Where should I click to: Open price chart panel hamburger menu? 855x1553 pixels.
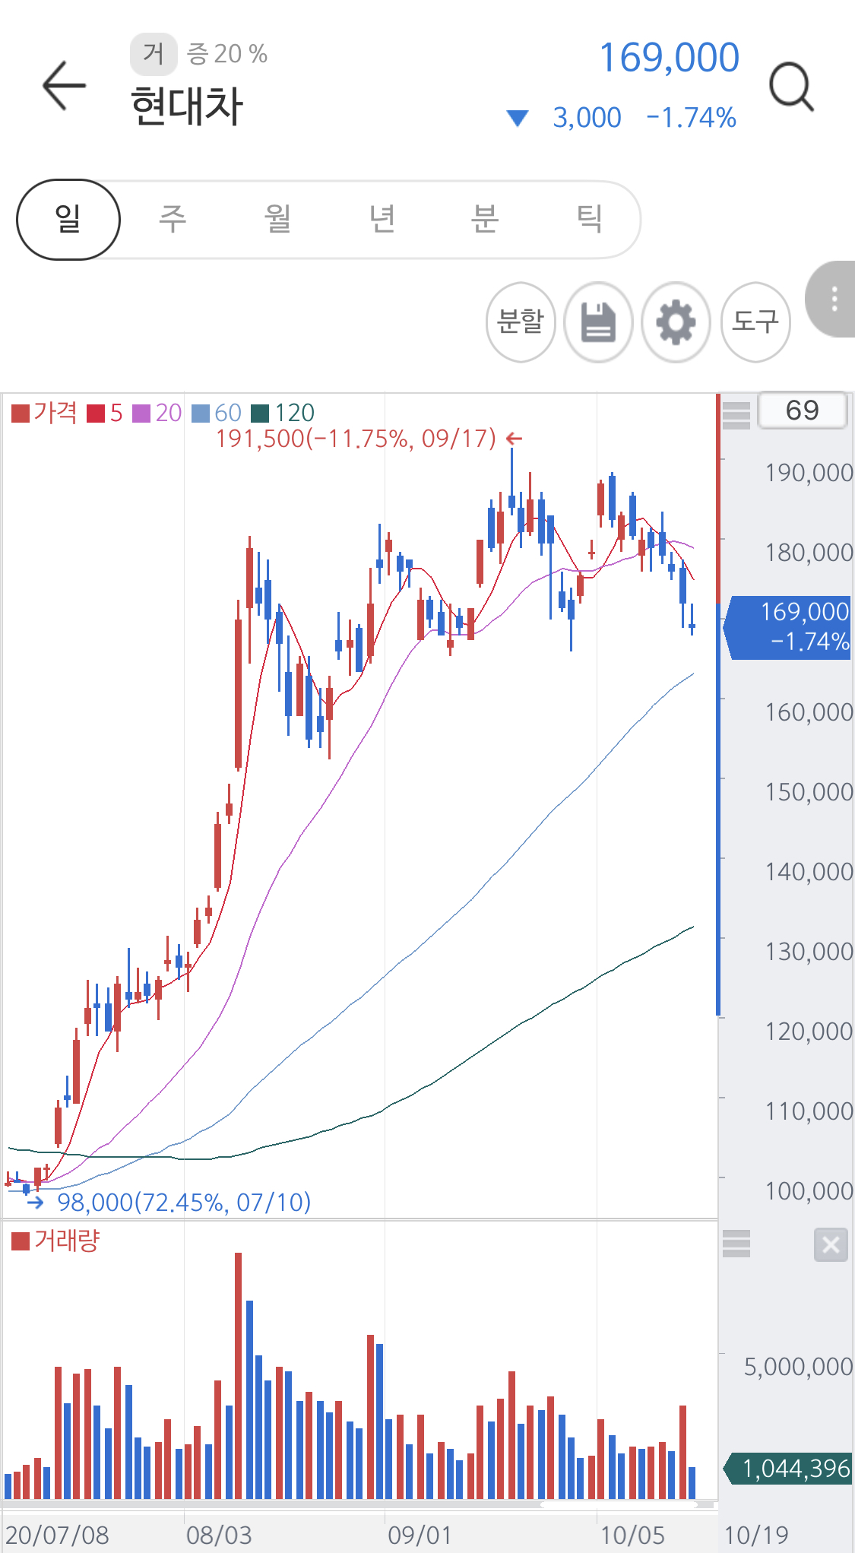[x=736, y=415]
